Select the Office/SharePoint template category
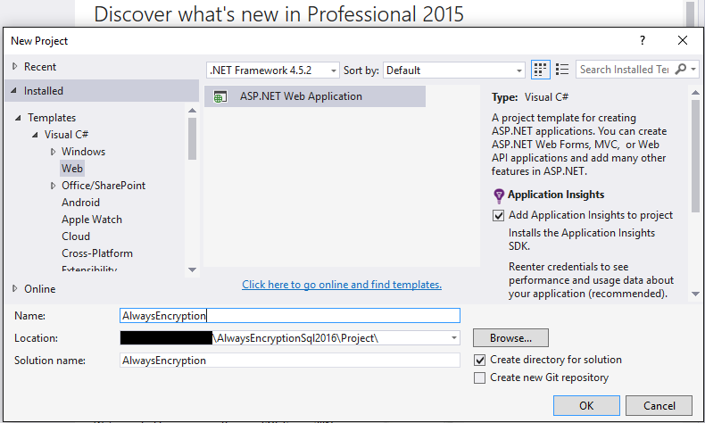705x423 pixels. coord(104,186)
